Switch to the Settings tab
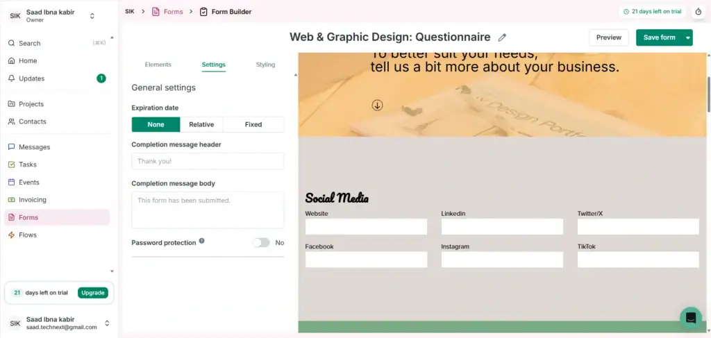The height and width of the screenshot is (338, 711). (214, 65)
